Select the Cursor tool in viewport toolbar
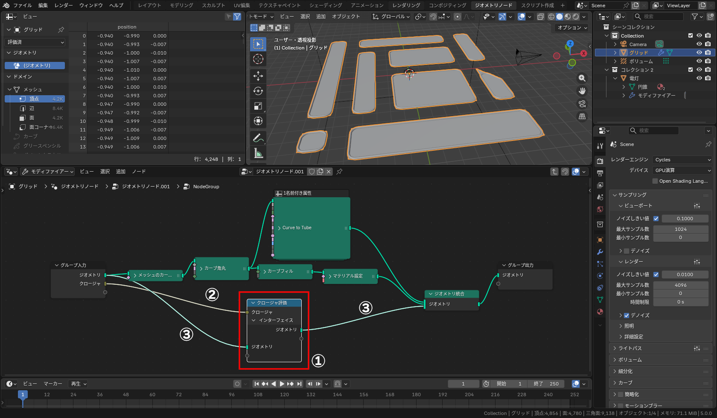The height and width of the screenshot is (418, 717). pyautogui.click(x=258, y=59)
